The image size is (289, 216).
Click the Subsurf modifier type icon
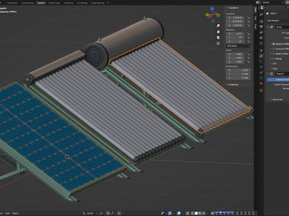tap(272, 74)
